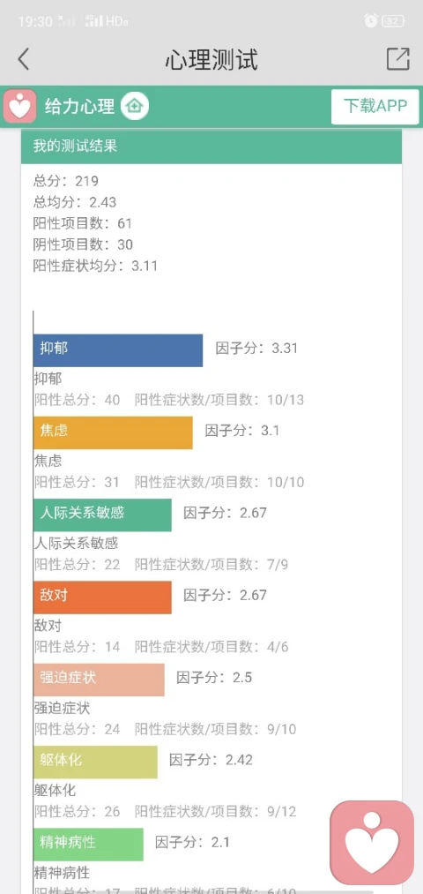Image resolution: width=423 pixels, height=894 pixels.
Task: Tap the large floating pink heart icon
Action: [x=372, y=842]
